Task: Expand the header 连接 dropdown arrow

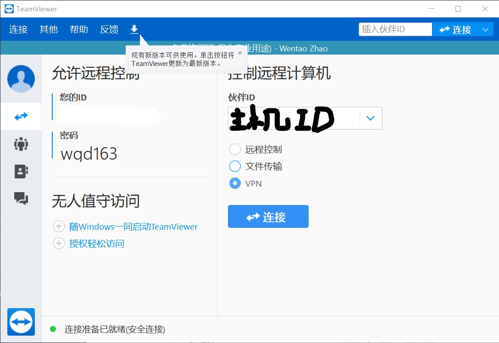Action: pyautogui.click(x=485, y=30)
